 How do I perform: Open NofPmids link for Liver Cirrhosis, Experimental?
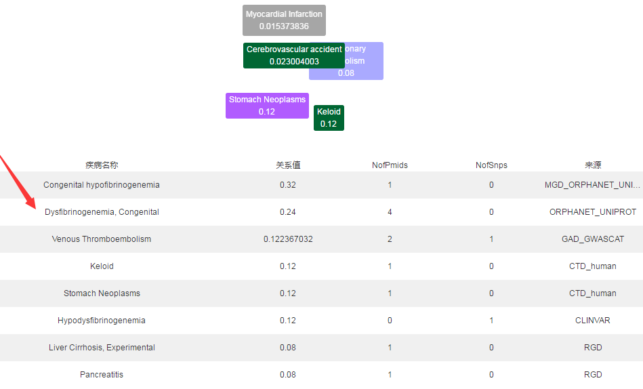tap(390, 348)
